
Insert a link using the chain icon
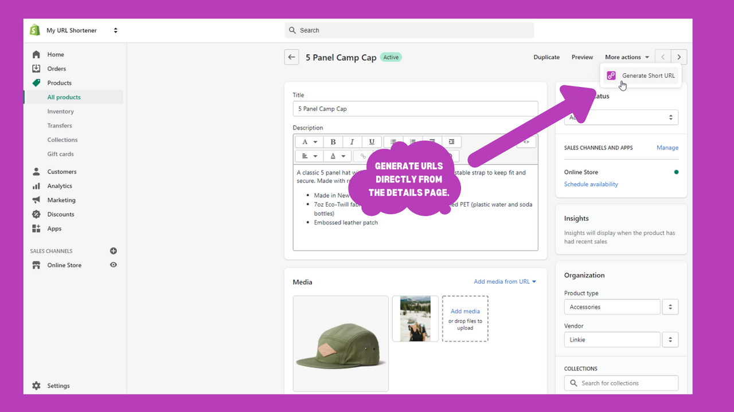[362, 155]
